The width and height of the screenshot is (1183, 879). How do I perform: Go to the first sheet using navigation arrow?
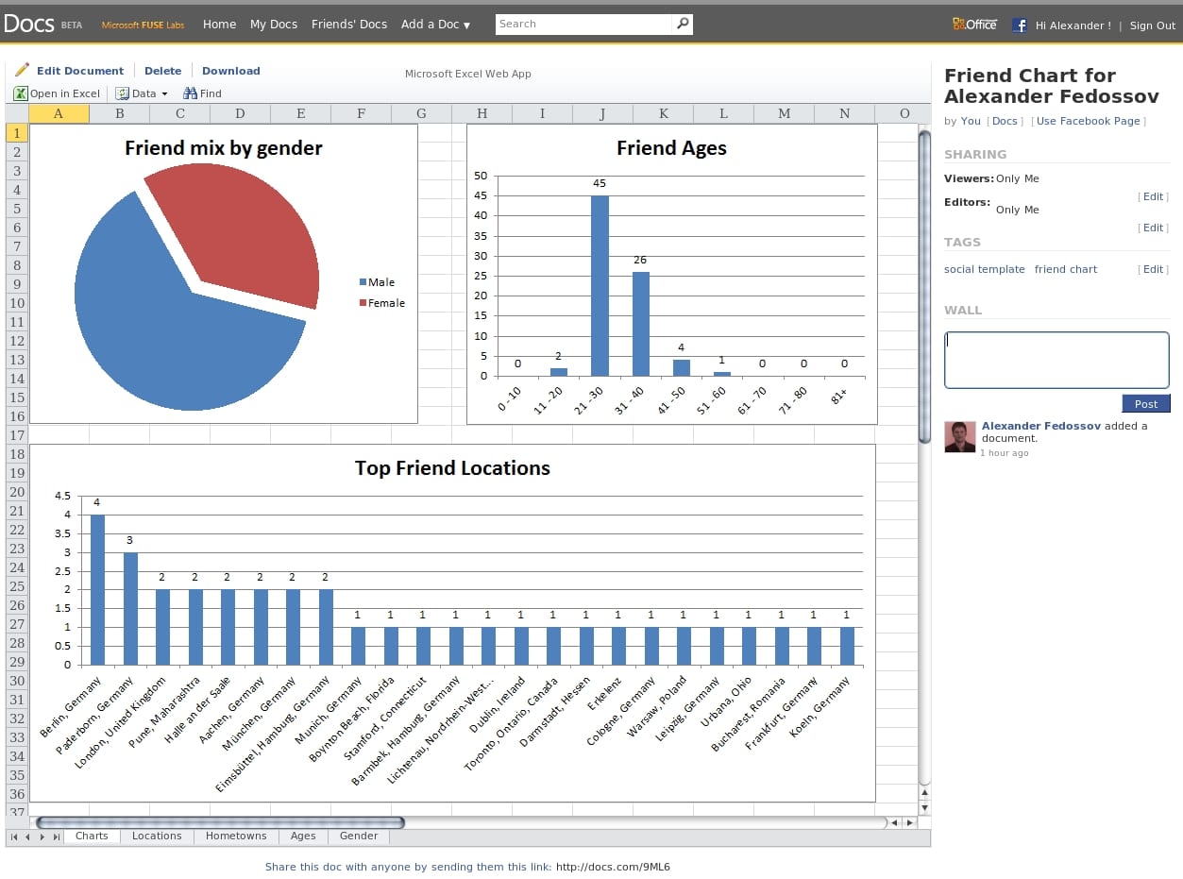click(x=14, y=837)
